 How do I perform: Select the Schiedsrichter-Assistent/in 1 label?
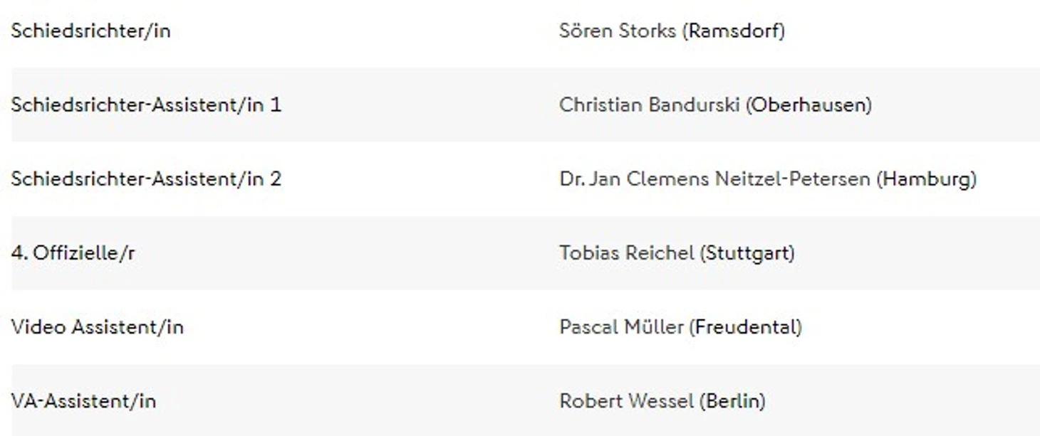(x=146, y=105)
